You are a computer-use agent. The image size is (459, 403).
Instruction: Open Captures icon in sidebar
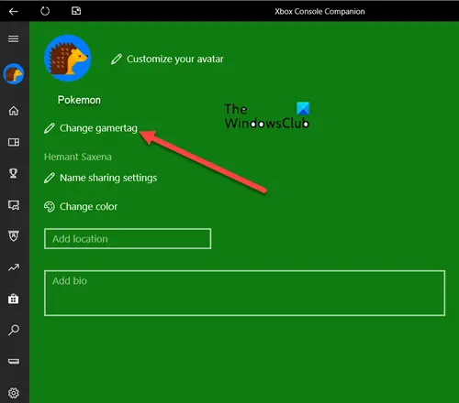click(x=14, y=205)
